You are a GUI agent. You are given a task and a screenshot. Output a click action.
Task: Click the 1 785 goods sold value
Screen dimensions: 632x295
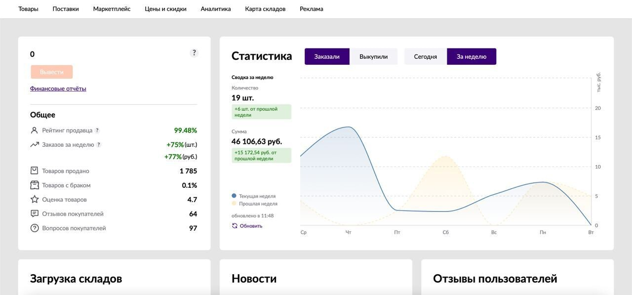(189, 171)
